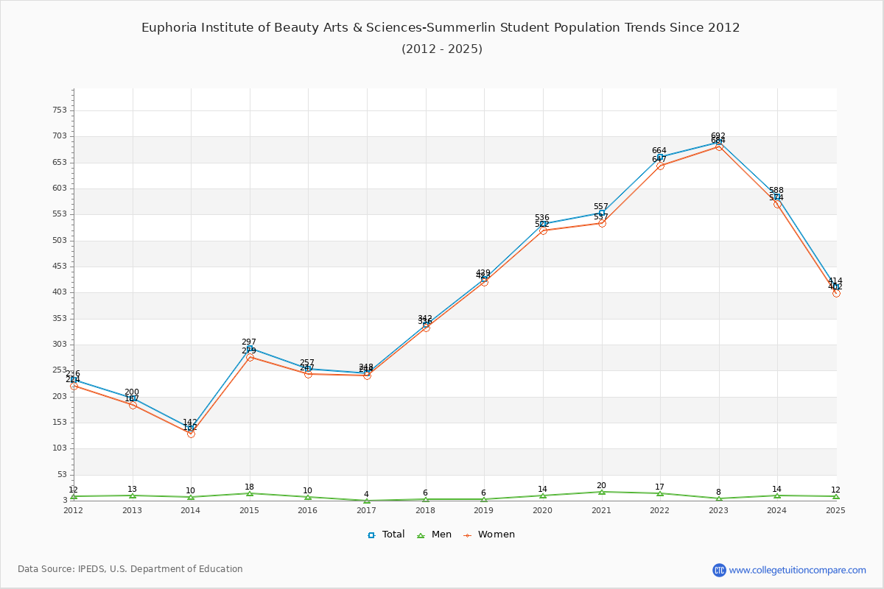
Task: Click the 2024 Total marker labeled 588
Action: pyautogui.click(x=777, y=197)
